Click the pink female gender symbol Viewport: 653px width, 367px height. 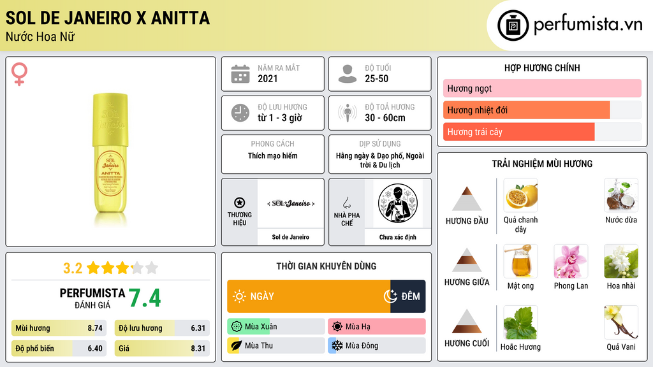click(19, 74)
